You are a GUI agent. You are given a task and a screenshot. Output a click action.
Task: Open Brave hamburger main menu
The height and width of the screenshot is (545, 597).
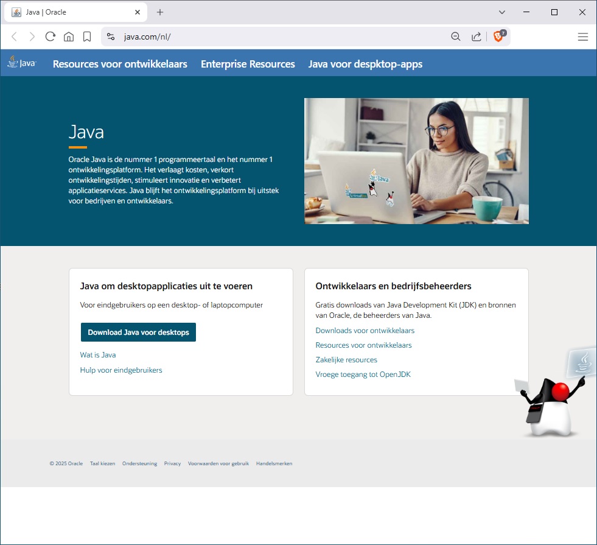click(x=582, y=37)
